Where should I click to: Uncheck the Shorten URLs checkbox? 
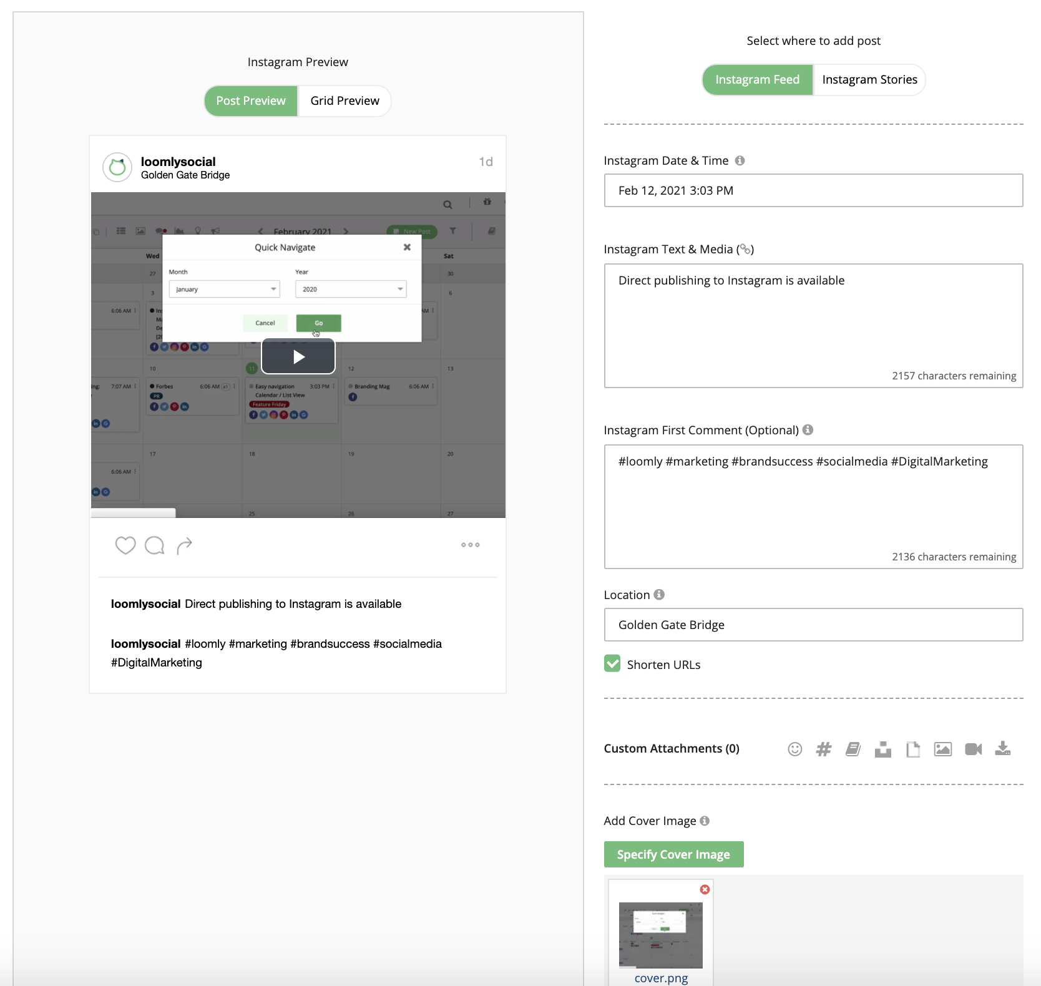pos(612,663)
